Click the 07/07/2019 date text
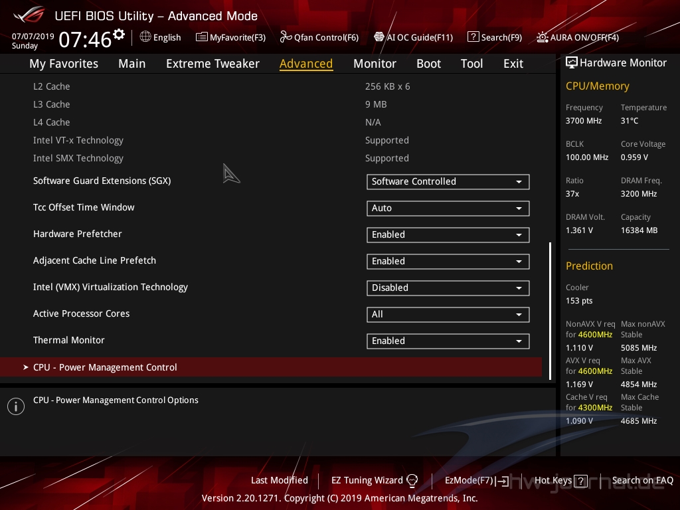The width and height of the screenshot is (680, 510). 33,36
